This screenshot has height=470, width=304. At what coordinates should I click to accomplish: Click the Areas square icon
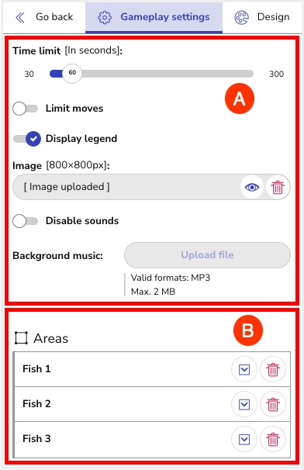21,338
